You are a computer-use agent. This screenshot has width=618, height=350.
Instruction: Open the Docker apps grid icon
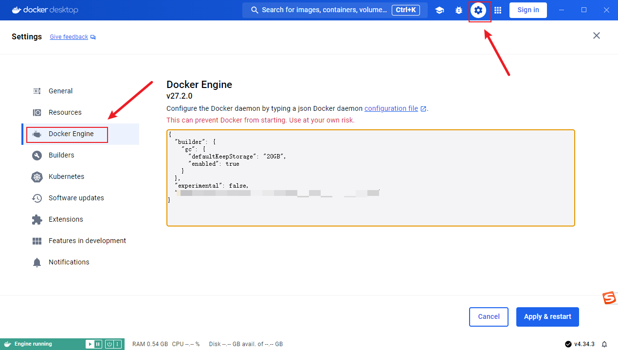(x=498, y=10)
